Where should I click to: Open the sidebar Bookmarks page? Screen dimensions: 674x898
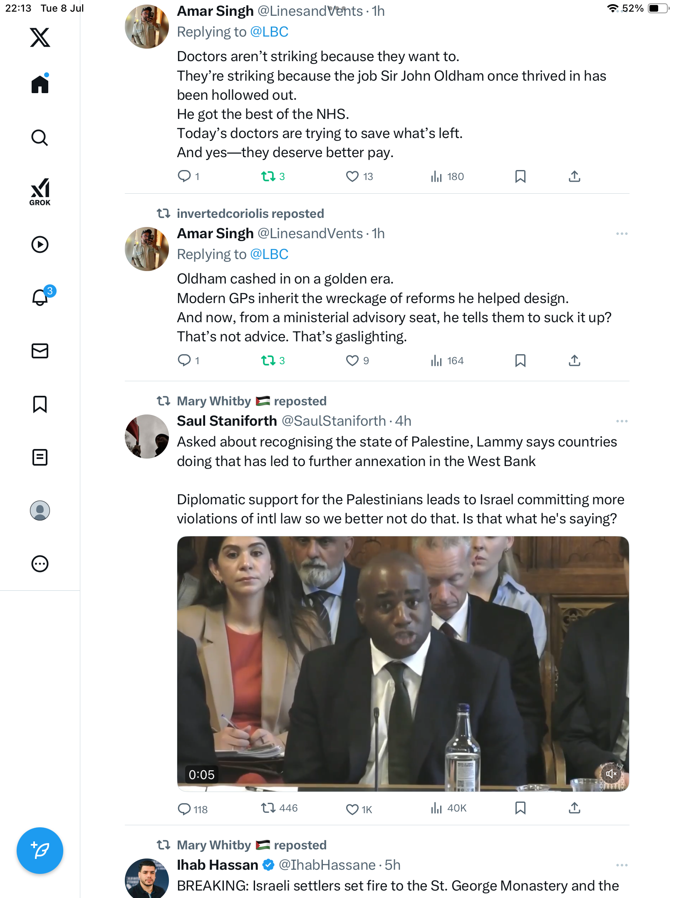40,404
